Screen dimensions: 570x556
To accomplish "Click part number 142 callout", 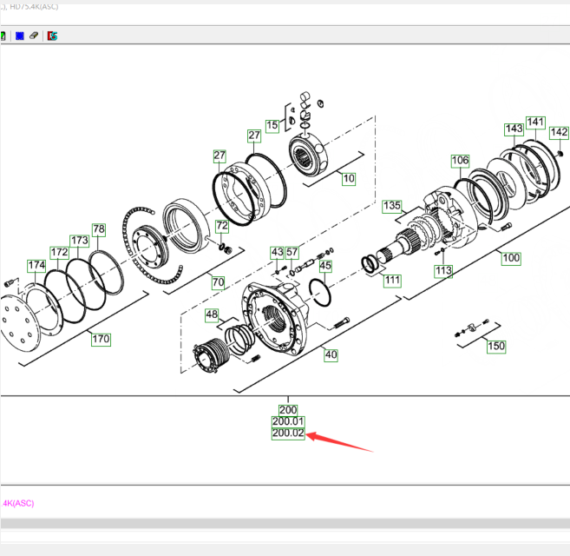I will point(560,133).
